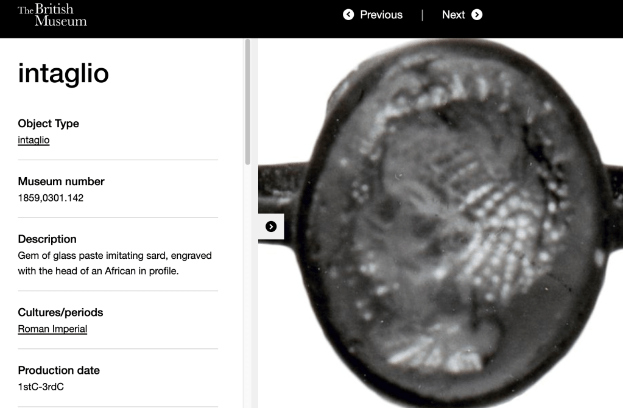Click the large intaglio page title

[63, 74]
